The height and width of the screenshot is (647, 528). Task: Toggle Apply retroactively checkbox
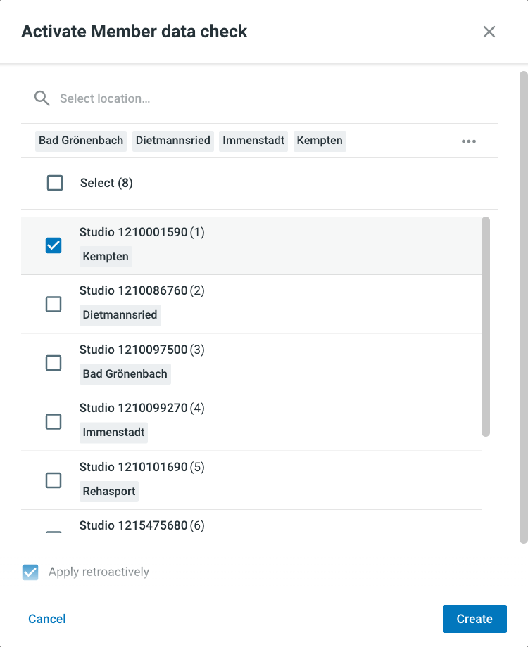pos(30,572)
